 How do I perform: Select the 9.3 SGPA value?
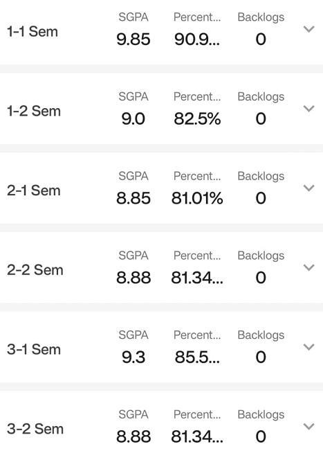tap(133, 357)
